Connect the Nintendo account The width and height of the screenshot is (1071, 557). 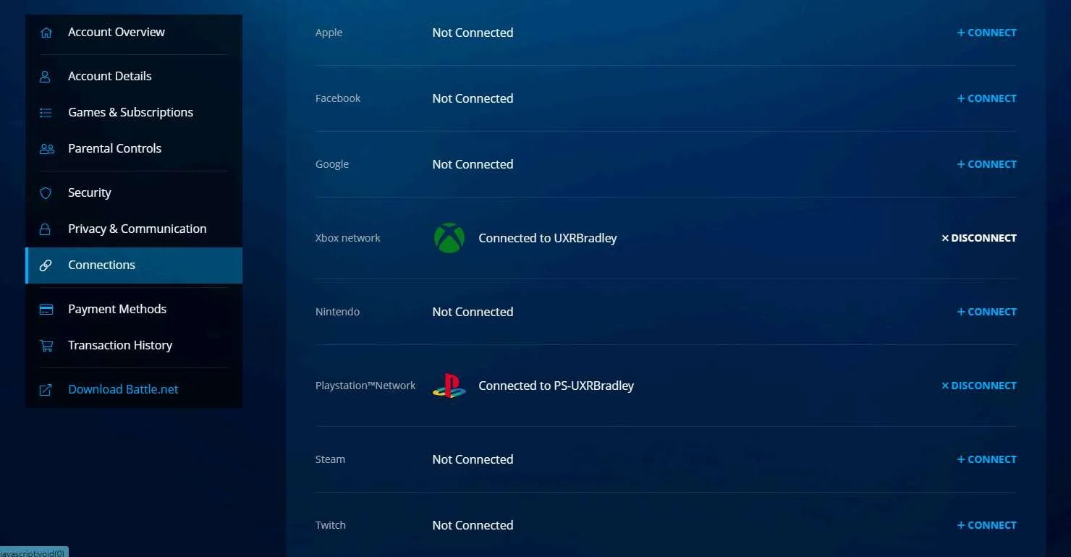point(987,312)
